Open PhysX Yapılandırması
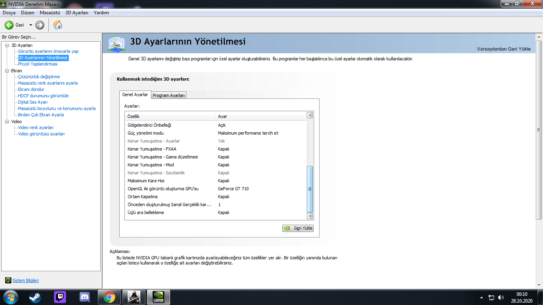 (38, 64)
